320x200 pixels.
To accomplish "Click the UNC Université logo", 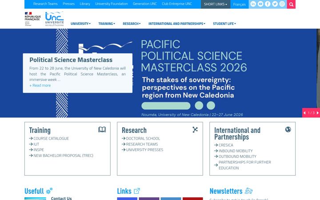I will click(54, 19).
